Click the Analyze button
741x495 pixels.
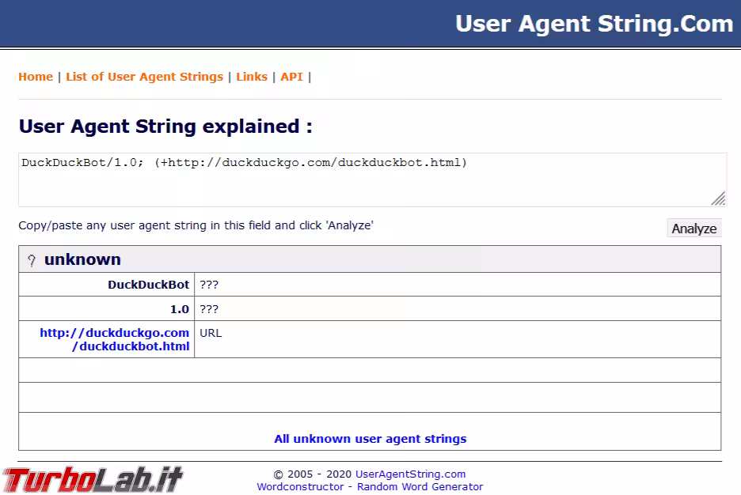(x=693, y=229)
